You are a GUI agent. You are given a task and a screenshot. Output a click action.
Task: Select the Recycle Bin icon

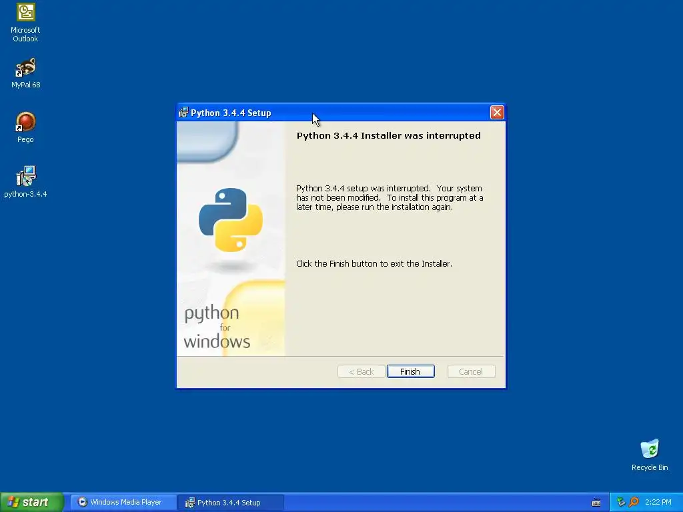coord(650,455)
